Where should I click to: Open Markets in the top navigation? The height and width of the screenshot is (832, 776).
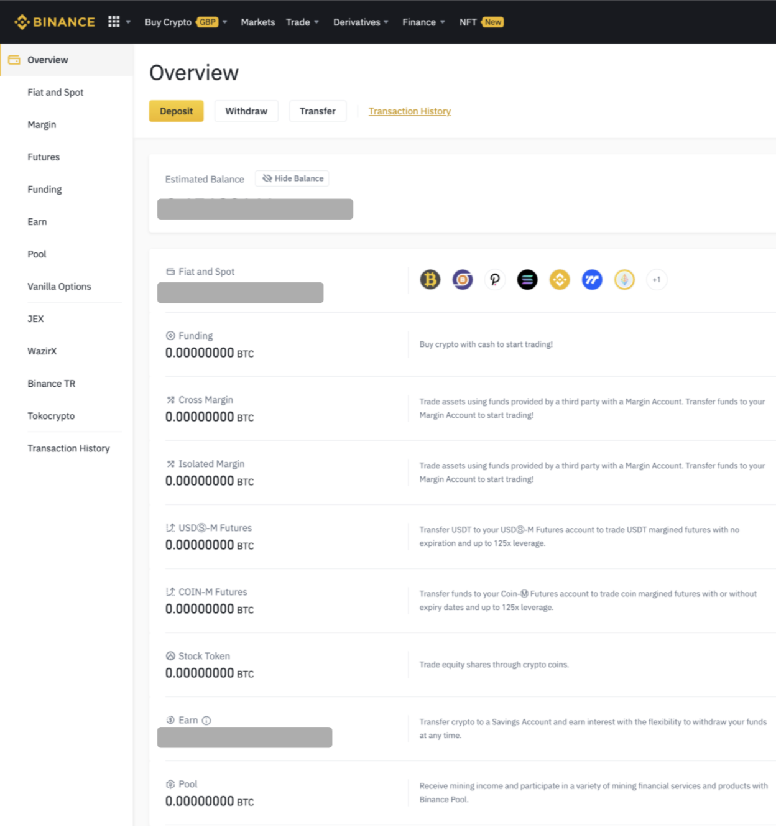[x=257, y=22]
